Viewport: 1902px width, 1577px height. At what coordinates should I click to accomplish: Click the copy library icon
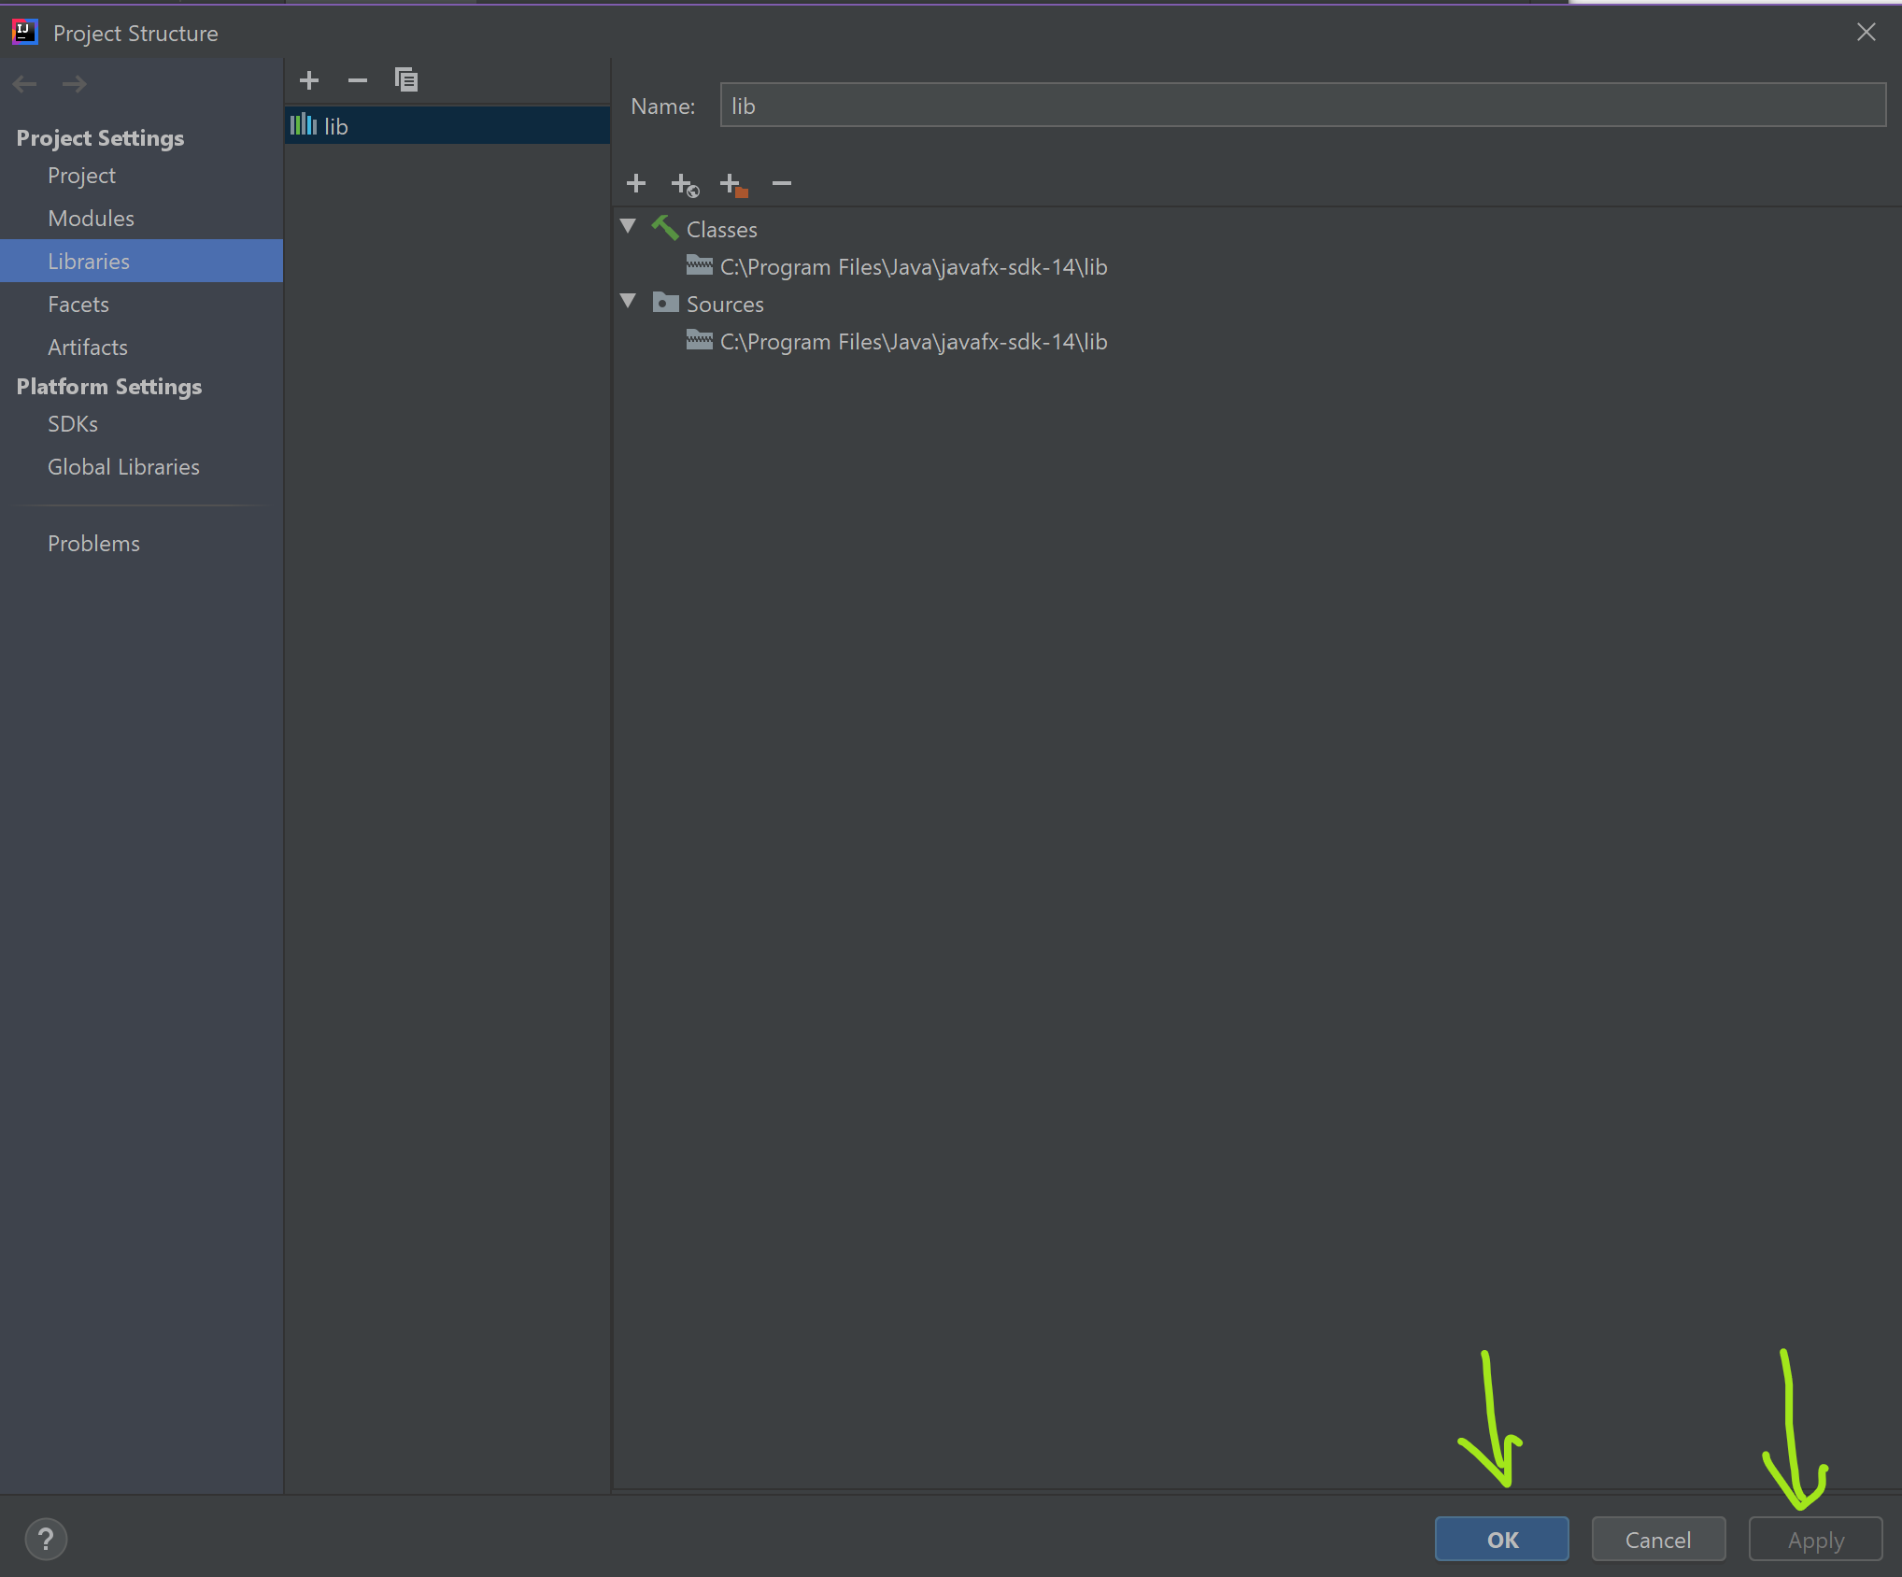click(405, 80)
